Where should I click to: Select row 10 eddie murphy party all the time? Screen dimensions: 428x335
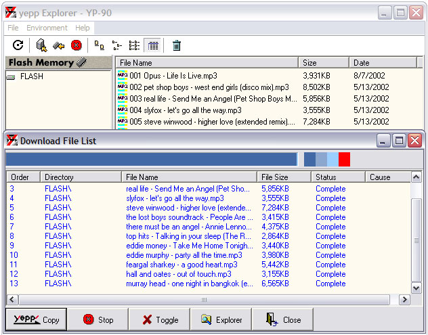pyautogui.click(x=209, y=255)
